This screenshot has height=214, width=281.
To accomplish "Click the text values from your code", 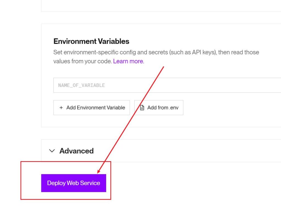I will tap(82, 61).
